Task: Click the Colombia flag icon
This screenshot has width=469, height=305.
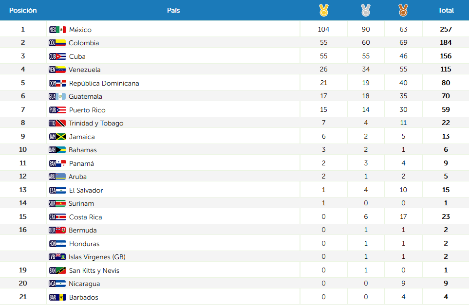Action: (57, 43)
